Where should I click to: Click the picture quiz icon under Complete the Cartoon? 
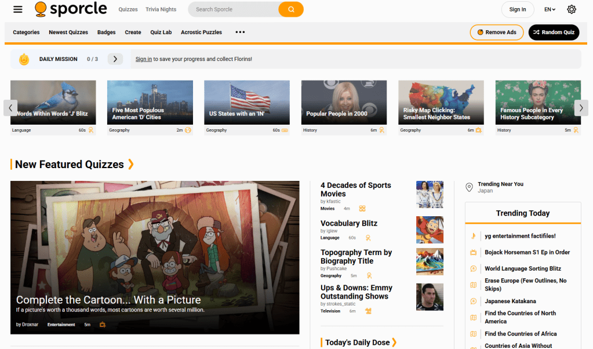pyautogui.click(x=103, y=325)
